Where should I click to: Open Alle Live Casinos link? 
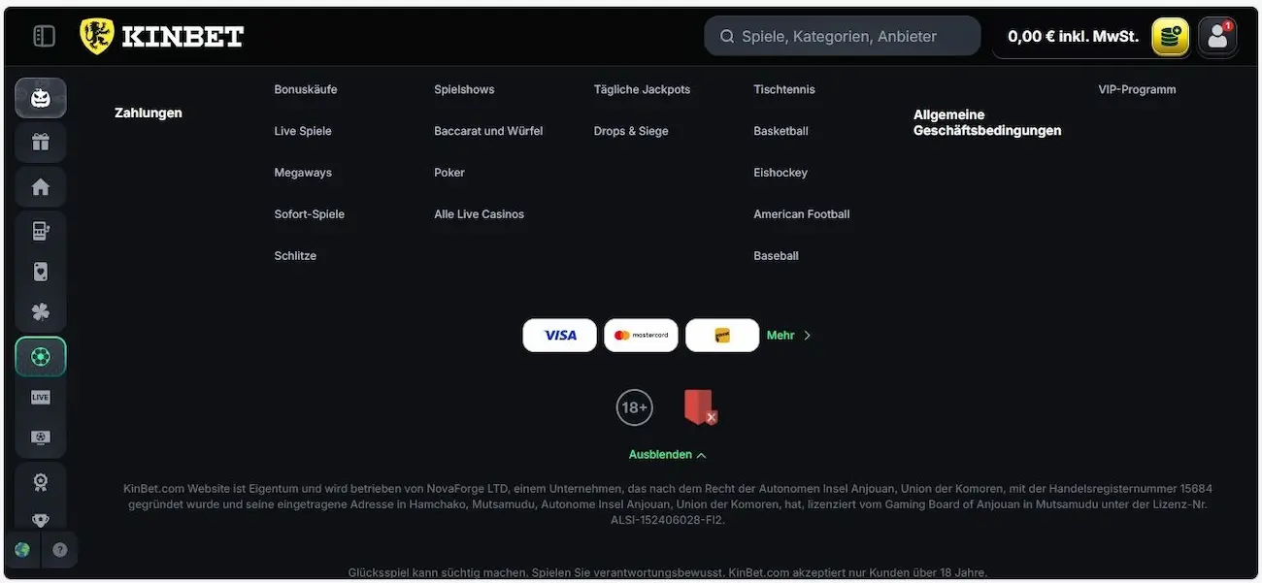[x=479, y=214]
